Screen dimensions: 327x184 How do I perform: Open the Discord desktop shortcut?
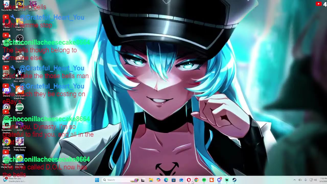click(6, 91)
